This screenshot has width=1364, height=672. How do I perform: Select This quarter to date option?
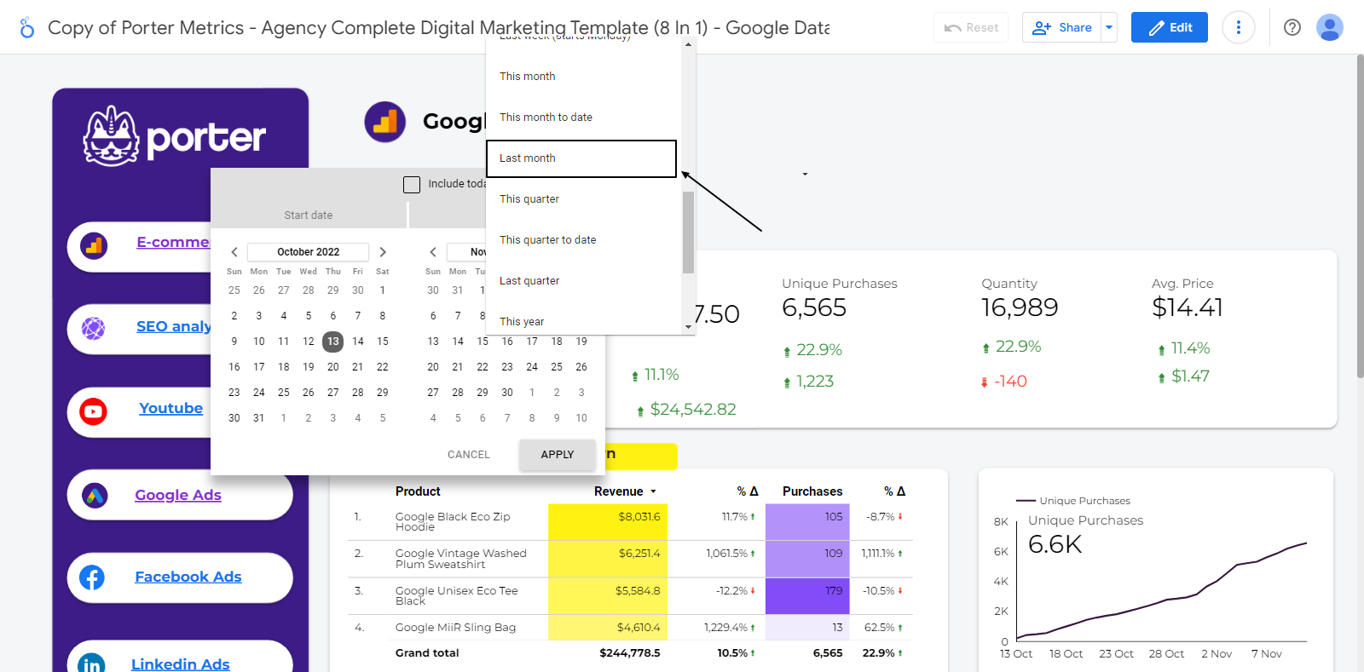click(581, 240)
